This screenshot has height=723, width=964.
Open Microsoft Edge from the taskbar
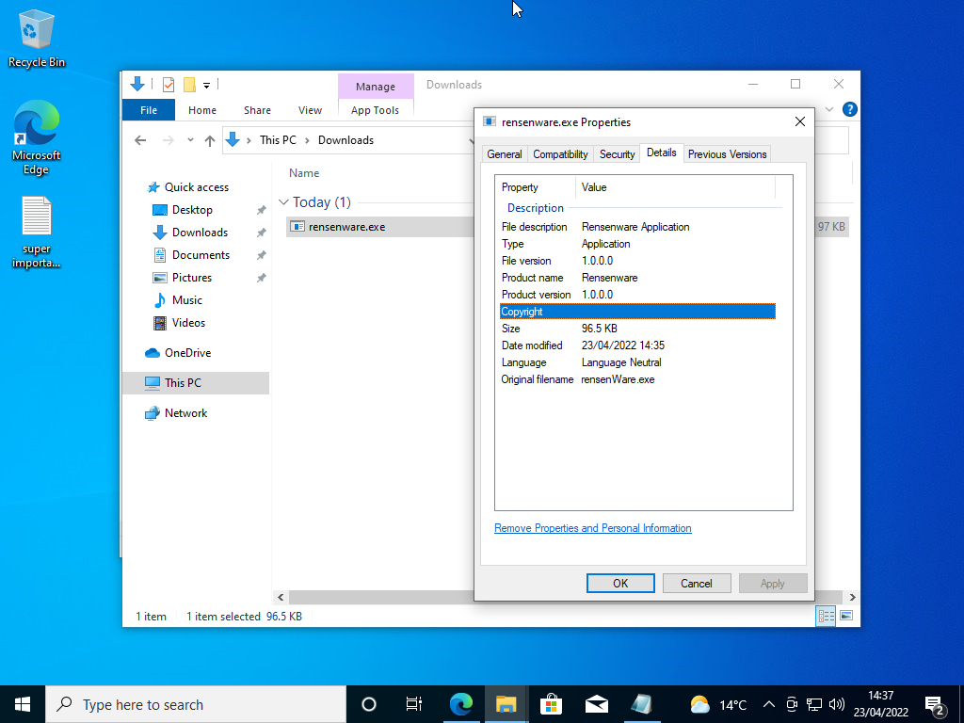(461, 704)
